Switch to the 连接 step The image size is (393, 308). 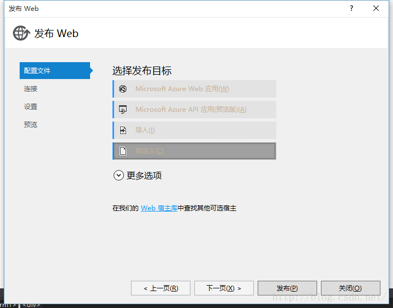tap(31, 89)
